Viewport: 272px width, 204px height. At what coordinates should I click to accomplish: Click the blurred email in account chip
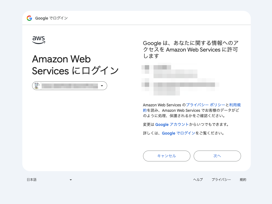click(69, 86)
